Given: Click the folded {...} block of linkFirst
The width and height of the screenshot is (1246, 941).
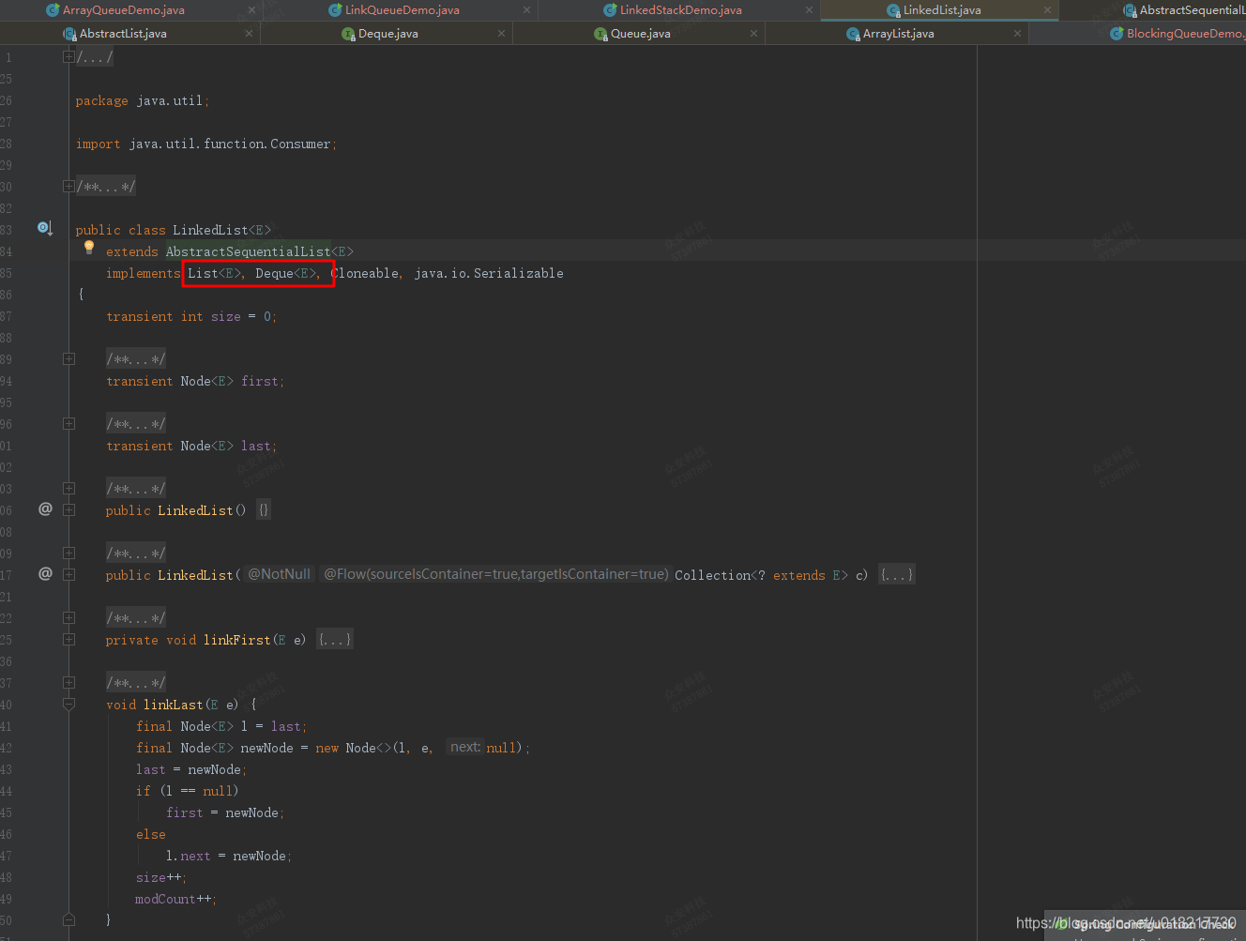Looking at the screenshot, I should click(x=335, y=640).
